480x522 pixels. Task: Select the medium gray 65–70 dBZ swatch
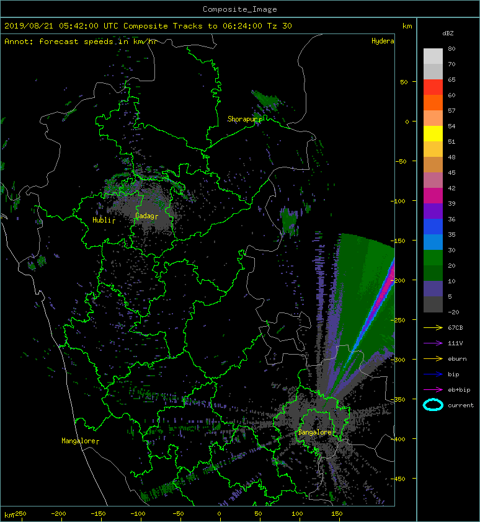coord(433,71)
